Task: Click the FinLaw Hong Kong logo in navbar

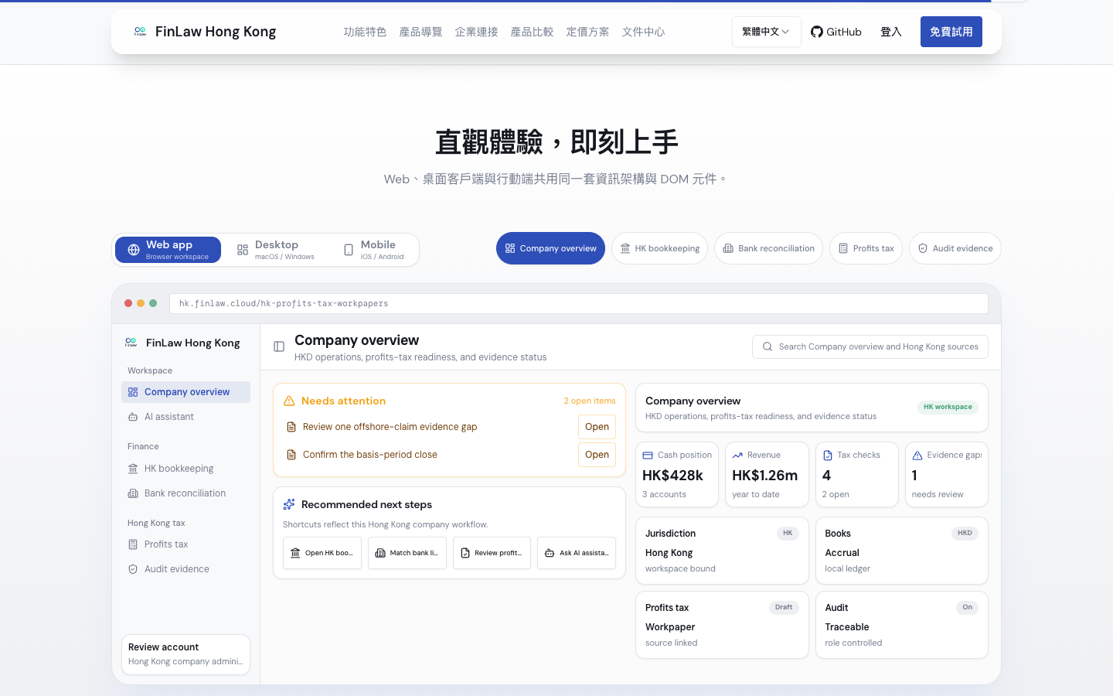Action: point(140,32)
